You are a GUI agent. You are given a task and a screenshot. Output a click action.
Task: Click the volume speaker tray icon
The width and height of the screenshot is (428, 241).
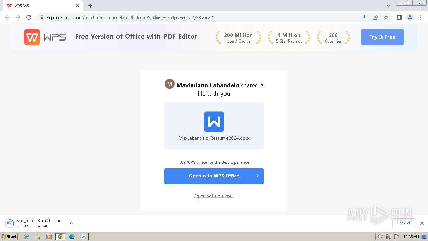[380, 237]
